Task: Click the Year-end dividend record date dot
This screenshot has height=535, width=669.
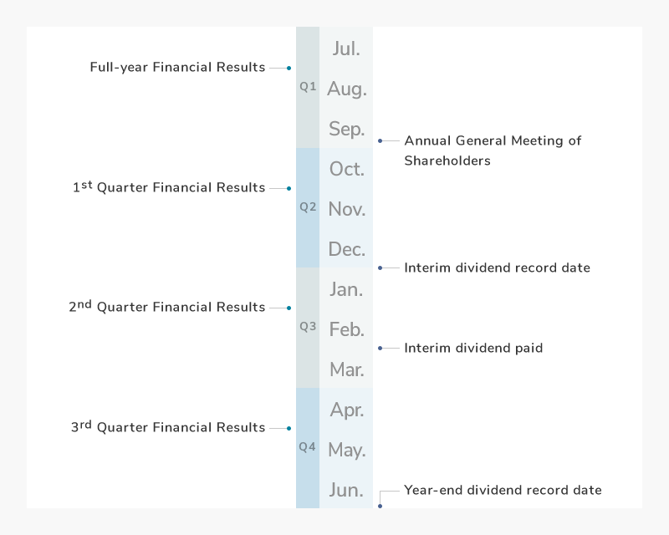Action: tap(380, 506)
